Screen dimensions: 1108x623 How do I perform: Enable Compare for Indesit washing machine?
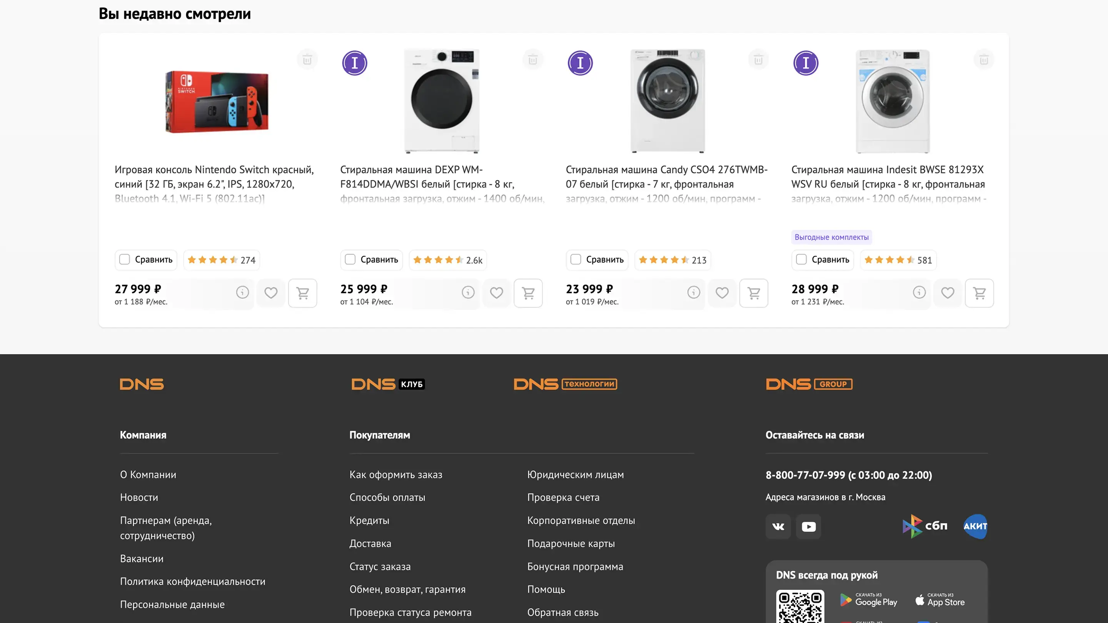pyautogui.click(x=801, y=260)
